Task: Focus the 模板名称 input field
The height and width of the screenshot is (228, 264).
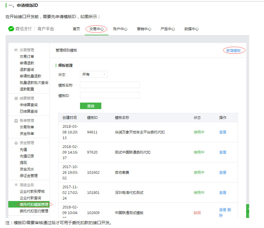Action: pyautogui.click(x=110, y=85)
